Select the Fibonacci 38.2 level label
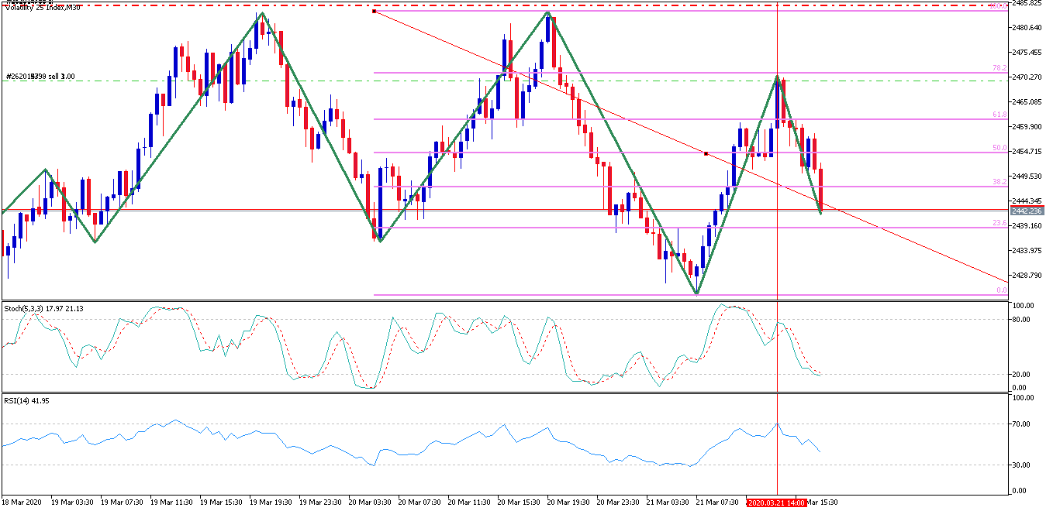Image resolution: width=1053 pixels, height=511 pixels. (x=999, y=180)
